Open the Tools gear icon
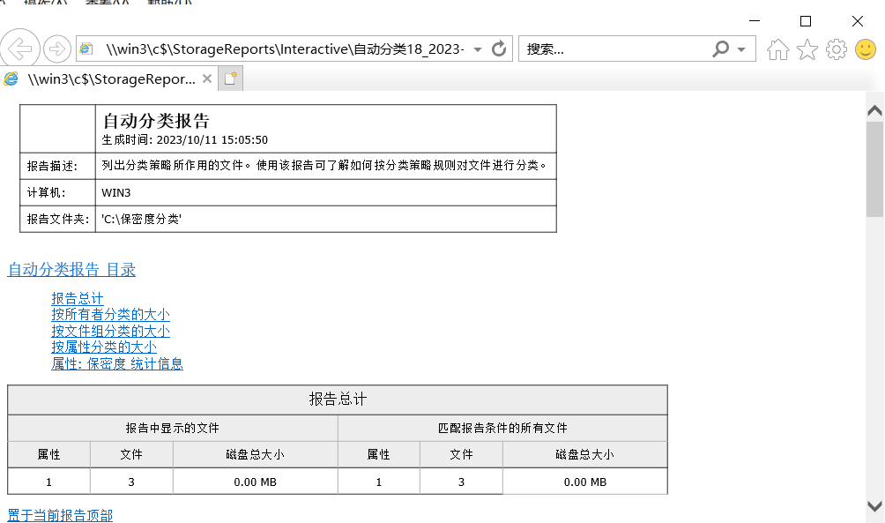 pyautogui.click(x=837, y=49)
